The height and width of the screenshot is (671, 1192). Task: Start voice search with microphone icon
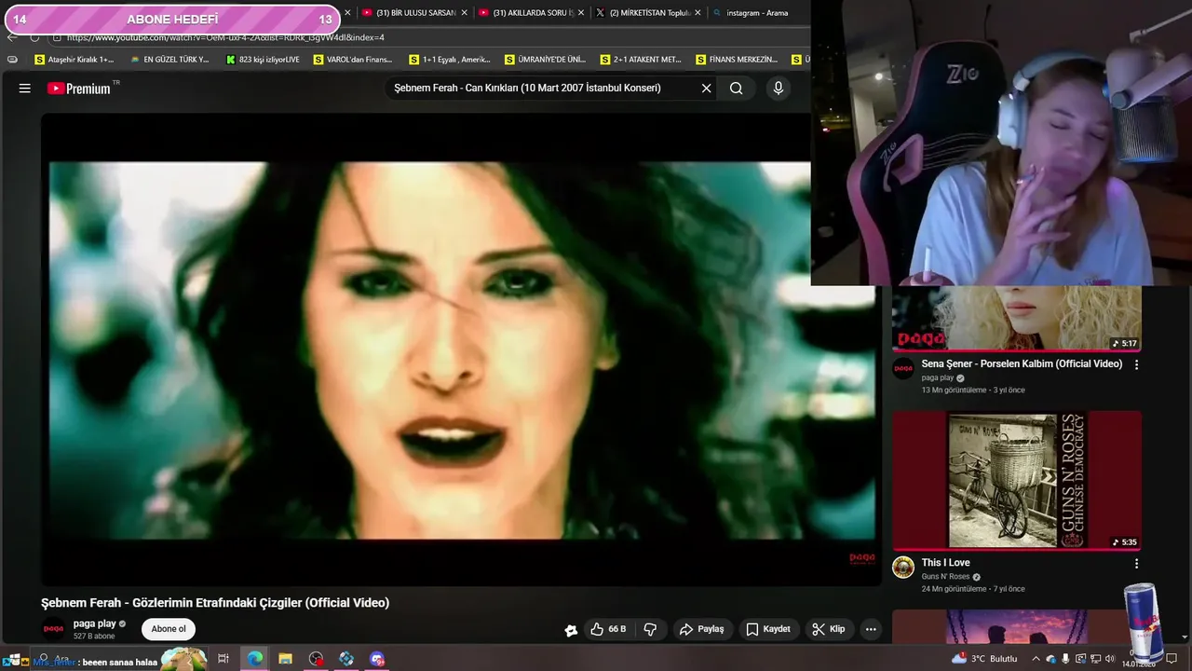[779, 89]
